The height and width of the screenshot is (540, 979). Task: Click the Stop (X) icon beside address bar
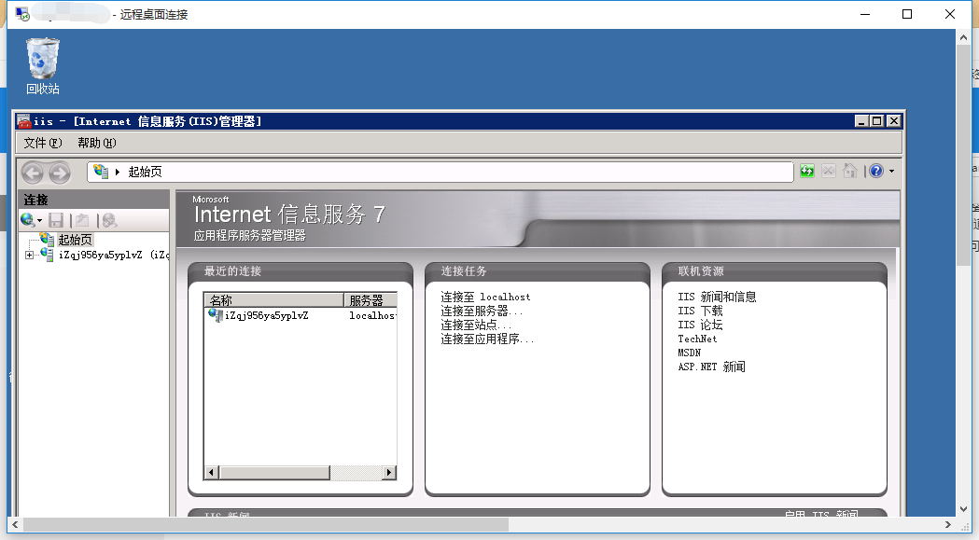tap(829, 171)
